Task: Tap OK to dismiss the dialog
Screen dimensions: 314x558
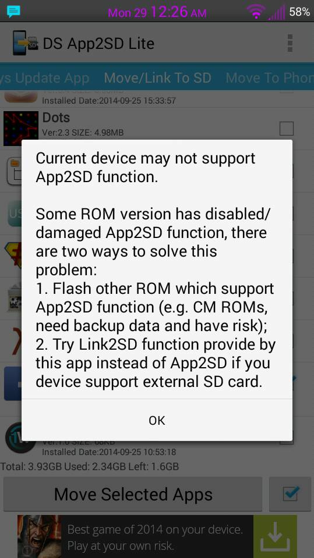Action: (x=157, y=420)
